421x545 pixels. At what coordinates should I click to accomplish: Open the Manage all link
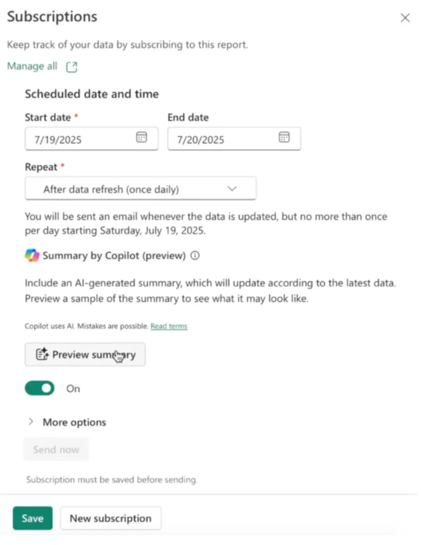(32, 67)
